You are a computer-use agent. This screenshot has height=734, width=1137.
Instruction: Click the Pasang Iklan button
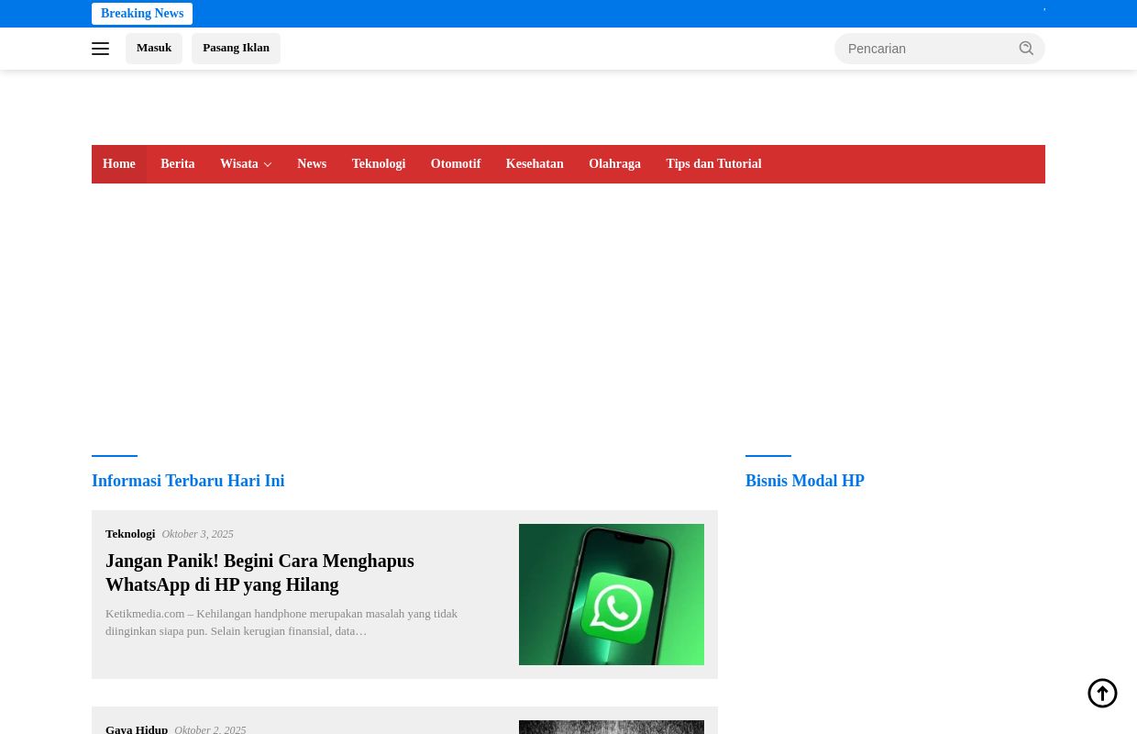click(236, 48)
